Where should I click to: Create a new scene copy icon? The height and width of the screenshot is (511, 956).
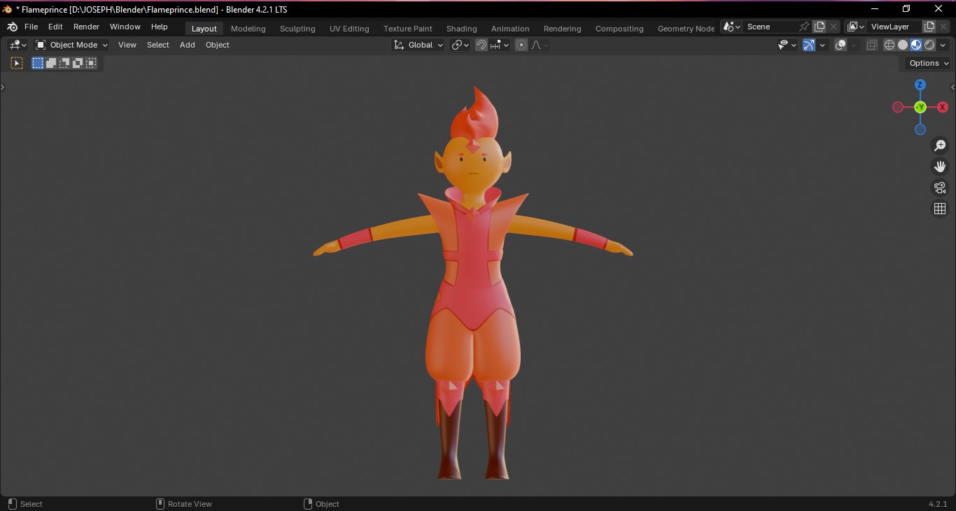(x=820, y=27)
